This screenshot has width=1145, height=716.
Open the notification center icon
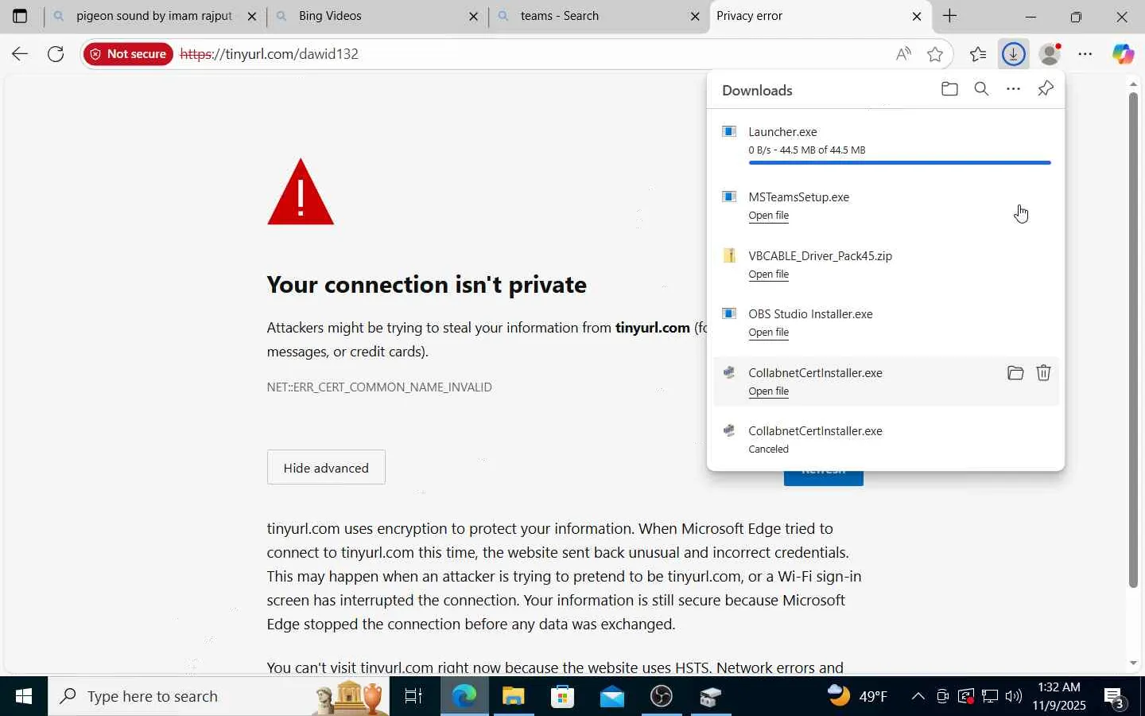click(x=1115, y=698)
